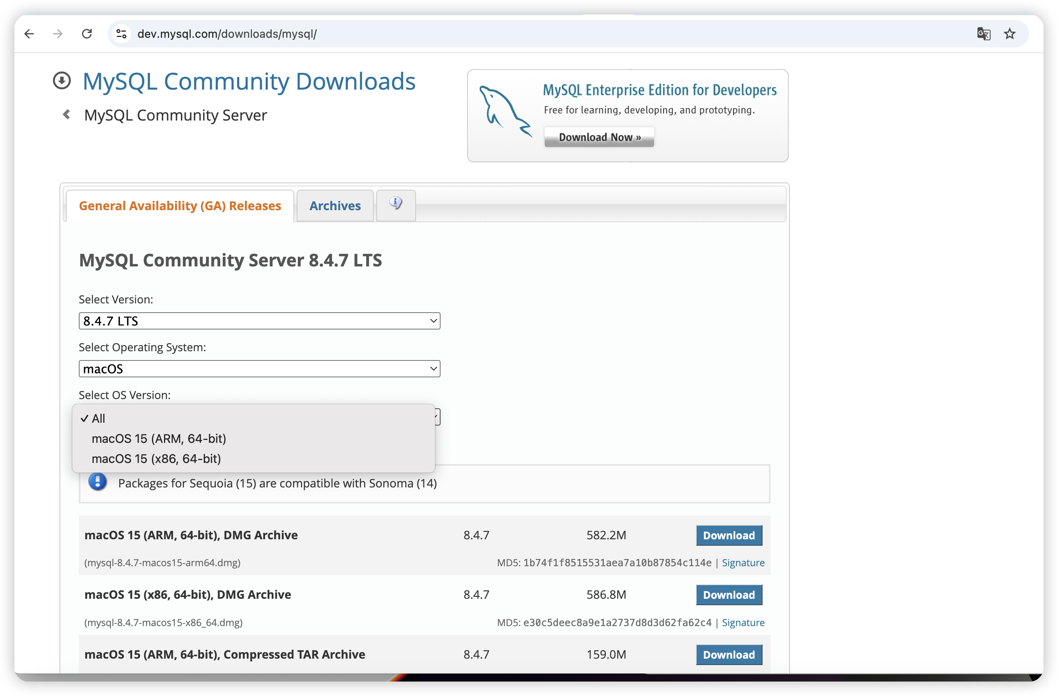Choose macOS 15 (ARM, 64-bit) option
This screenshot has width=1058, height=696.
click(159, 439)
